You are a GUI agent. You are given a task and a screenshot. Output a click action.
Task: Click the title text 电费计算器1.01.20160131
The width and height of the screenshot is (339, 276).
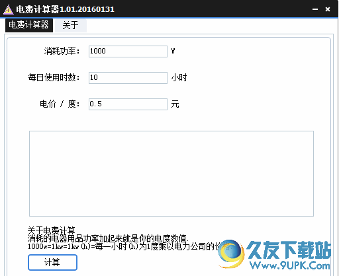[x=65, y=9]
